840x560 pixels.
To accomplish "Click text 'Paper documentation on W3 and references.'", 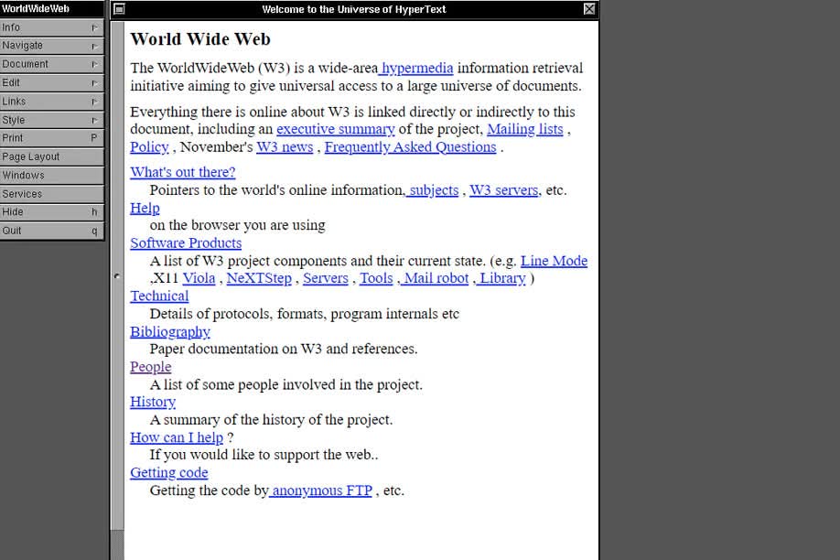I will pyautogui.click(x=284, y=349).
